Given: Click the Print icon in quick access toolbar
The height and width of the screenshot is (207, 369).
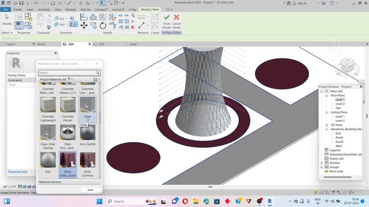Looking at the screenshot, I should coord(53,3).
